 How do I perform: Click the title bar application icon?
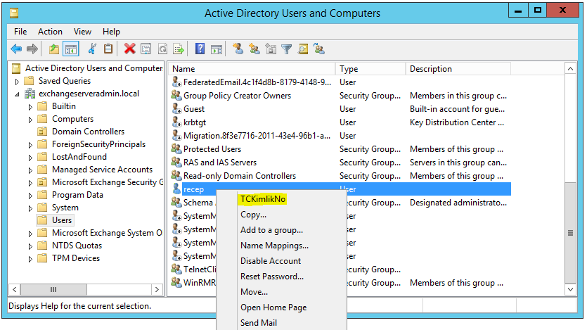tap(14, 13)
